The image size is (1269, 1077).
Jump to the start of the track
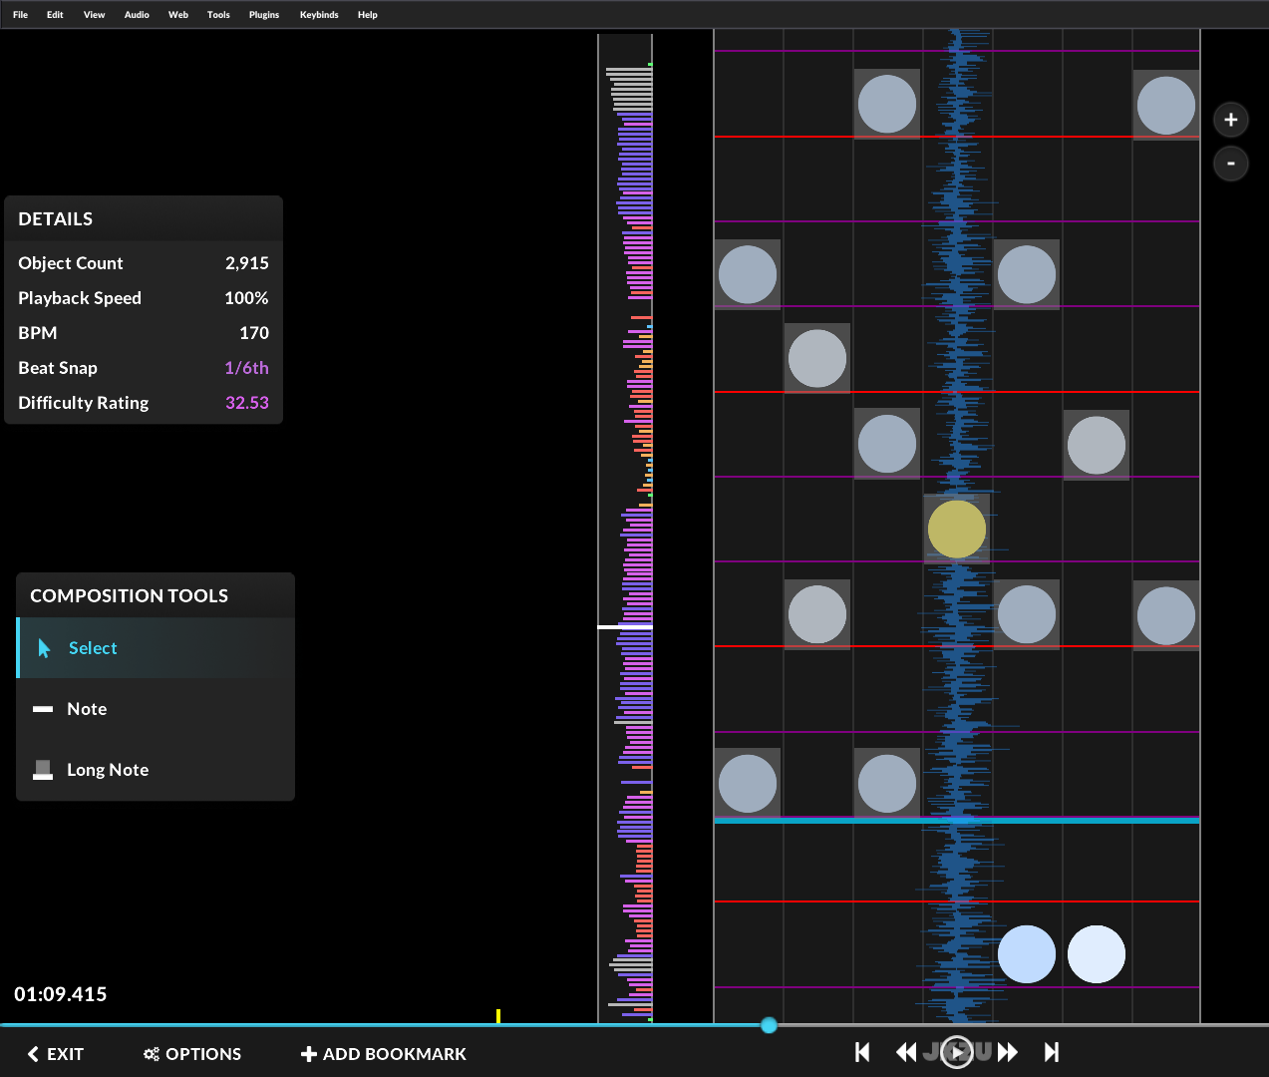(862, 1052)
